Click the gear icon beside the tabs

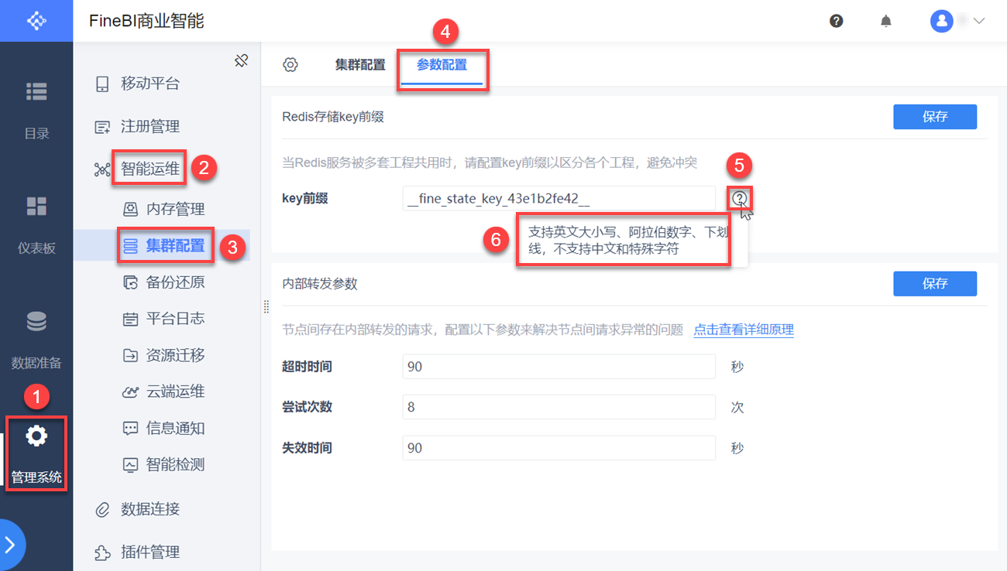click(290, 65)
